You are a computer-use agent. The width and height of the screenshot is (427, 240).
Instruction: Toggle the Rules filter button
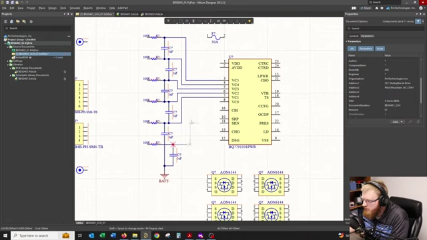pos(380,49)
